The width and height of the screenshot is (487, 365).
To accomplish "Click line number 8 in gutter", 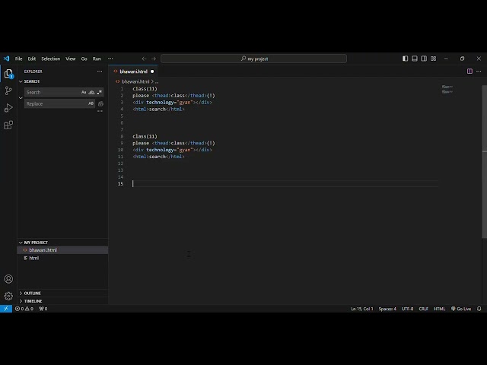I will pyautogui.click(x=122, y=136).
